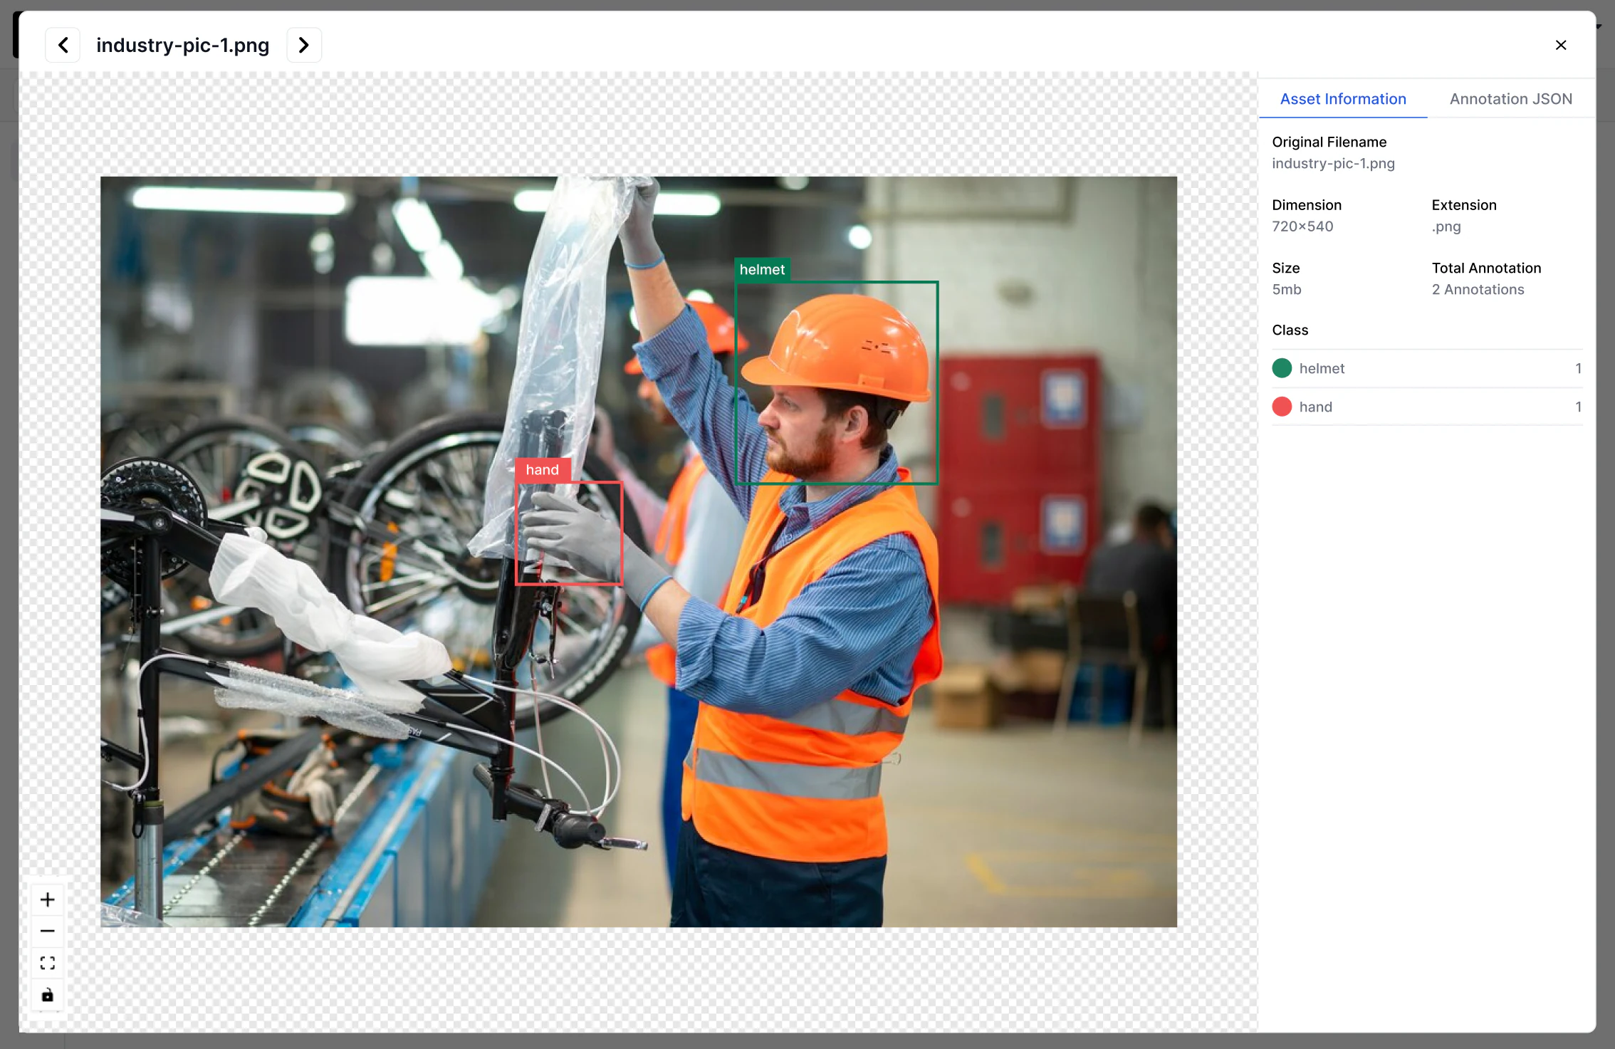Fit image to screen with fullscreen icon

tap(48, 963)
